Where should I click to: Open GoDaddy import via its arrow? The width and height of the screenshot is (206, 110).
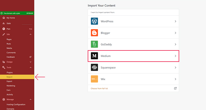point(175,44)
